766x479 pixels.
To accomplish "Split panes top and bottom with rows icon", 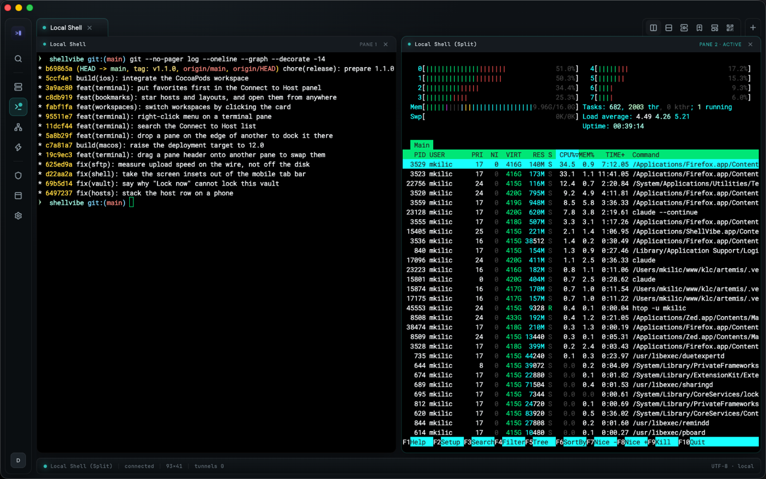I will (668, 28).
